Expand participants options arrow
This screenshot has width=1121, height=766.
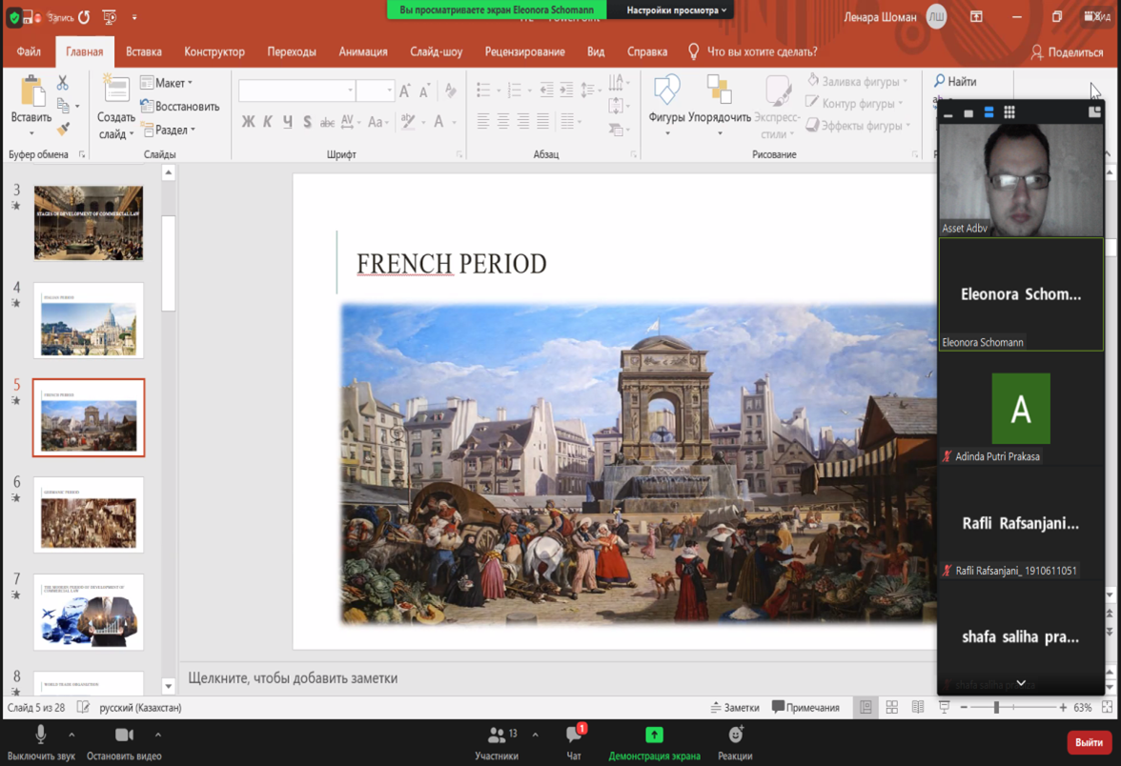pyautogui.click(x=535, y=735)
